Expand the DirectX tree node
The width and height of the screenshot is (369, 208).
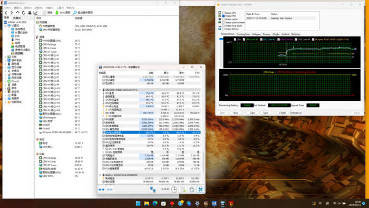5,81
